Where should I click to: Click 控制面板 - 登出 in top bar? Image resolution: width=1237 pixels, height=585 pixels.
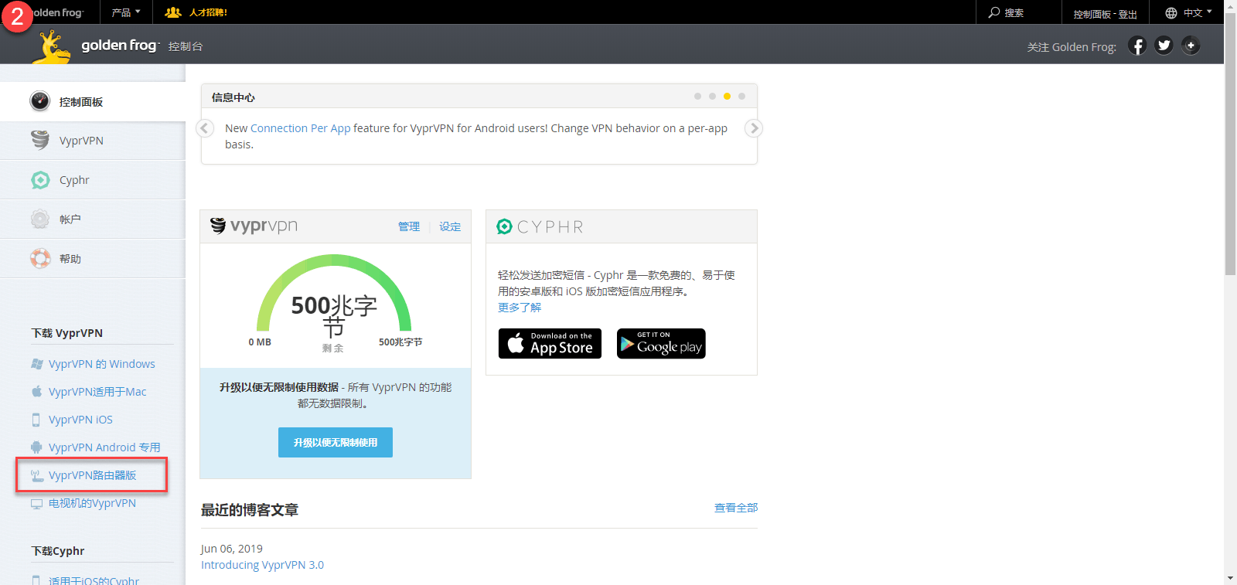tap(1105, 14)
